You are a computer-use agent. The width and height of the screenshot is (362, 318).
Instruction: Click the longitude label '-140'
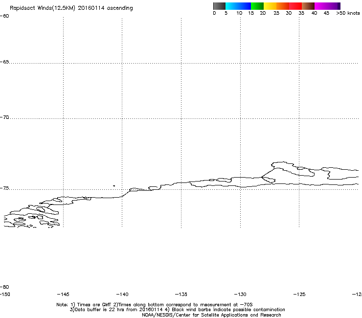122,294
